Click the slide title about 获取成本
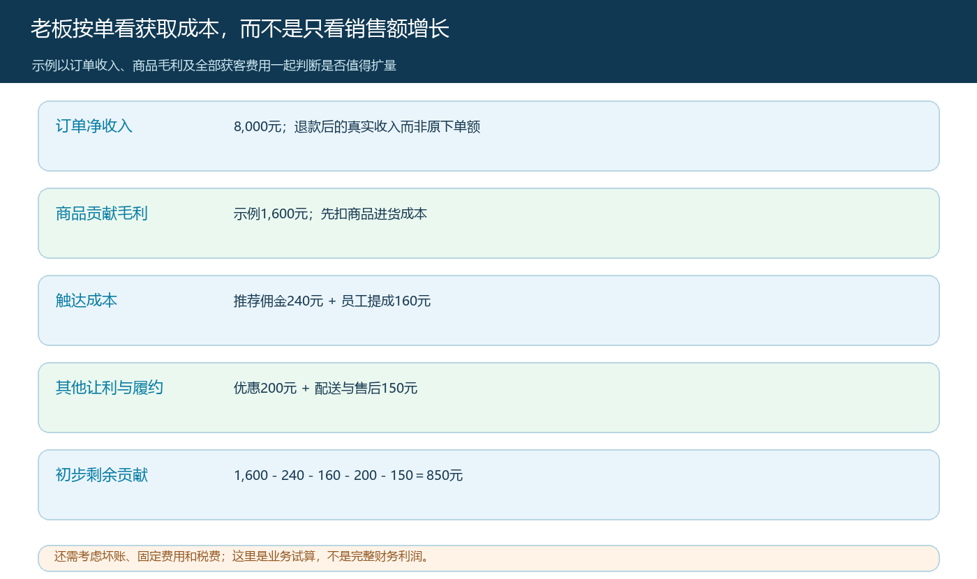Viewport: 977px width, 579px height. coord(240,29)
